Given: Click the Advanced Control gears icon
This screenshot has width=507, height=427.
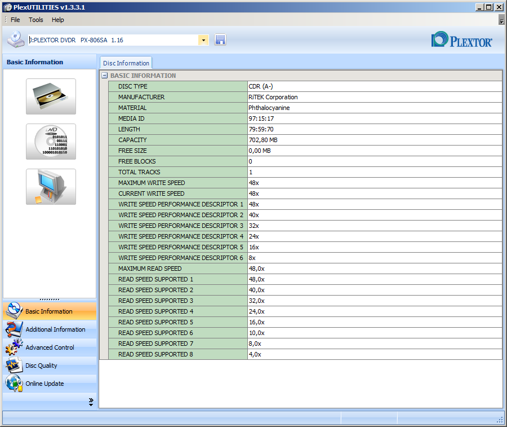Looking at the screenshot, I should [x=14, y=347].
